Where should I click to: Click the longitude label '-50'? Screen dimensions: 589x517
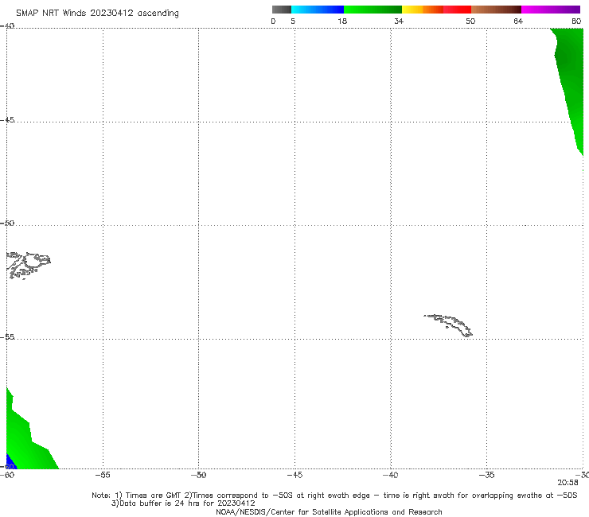click(199, 475)
